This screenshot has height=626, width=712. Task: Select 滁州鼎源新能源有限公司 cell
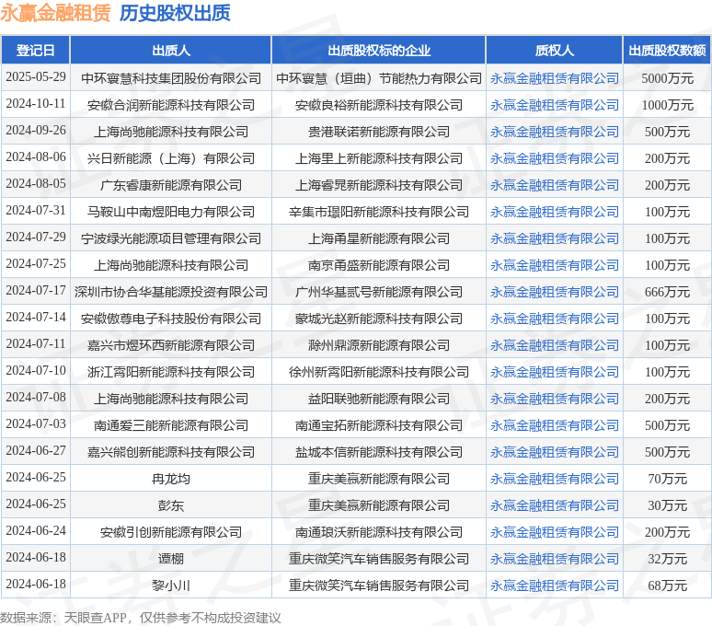tap(379, 345)
